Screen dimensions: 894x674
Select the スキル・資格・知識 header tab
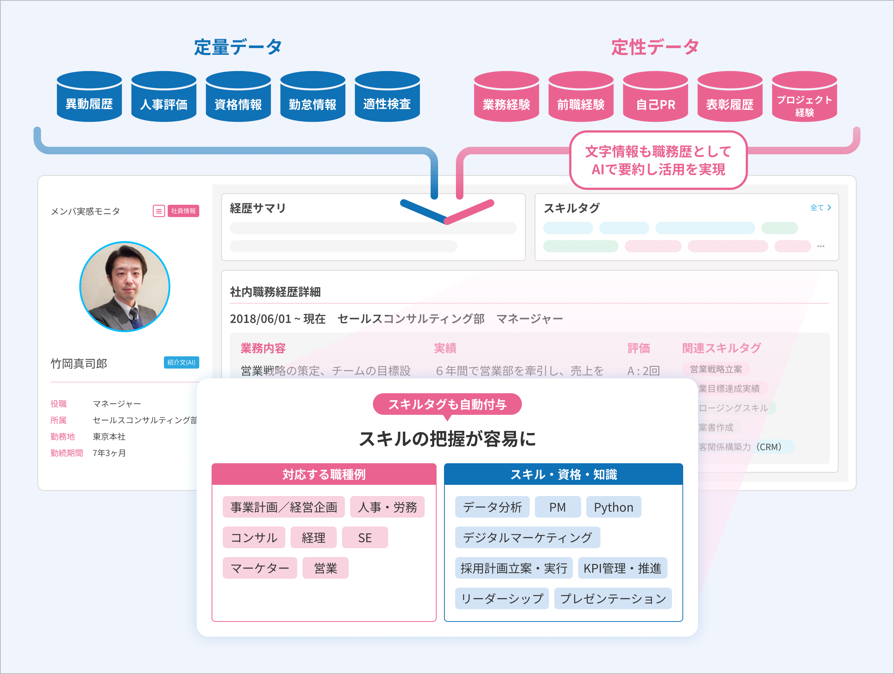point(563,474)
